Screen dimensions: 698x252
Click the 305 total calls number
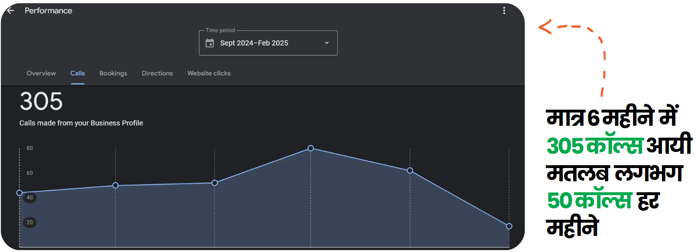click(41, 102)
